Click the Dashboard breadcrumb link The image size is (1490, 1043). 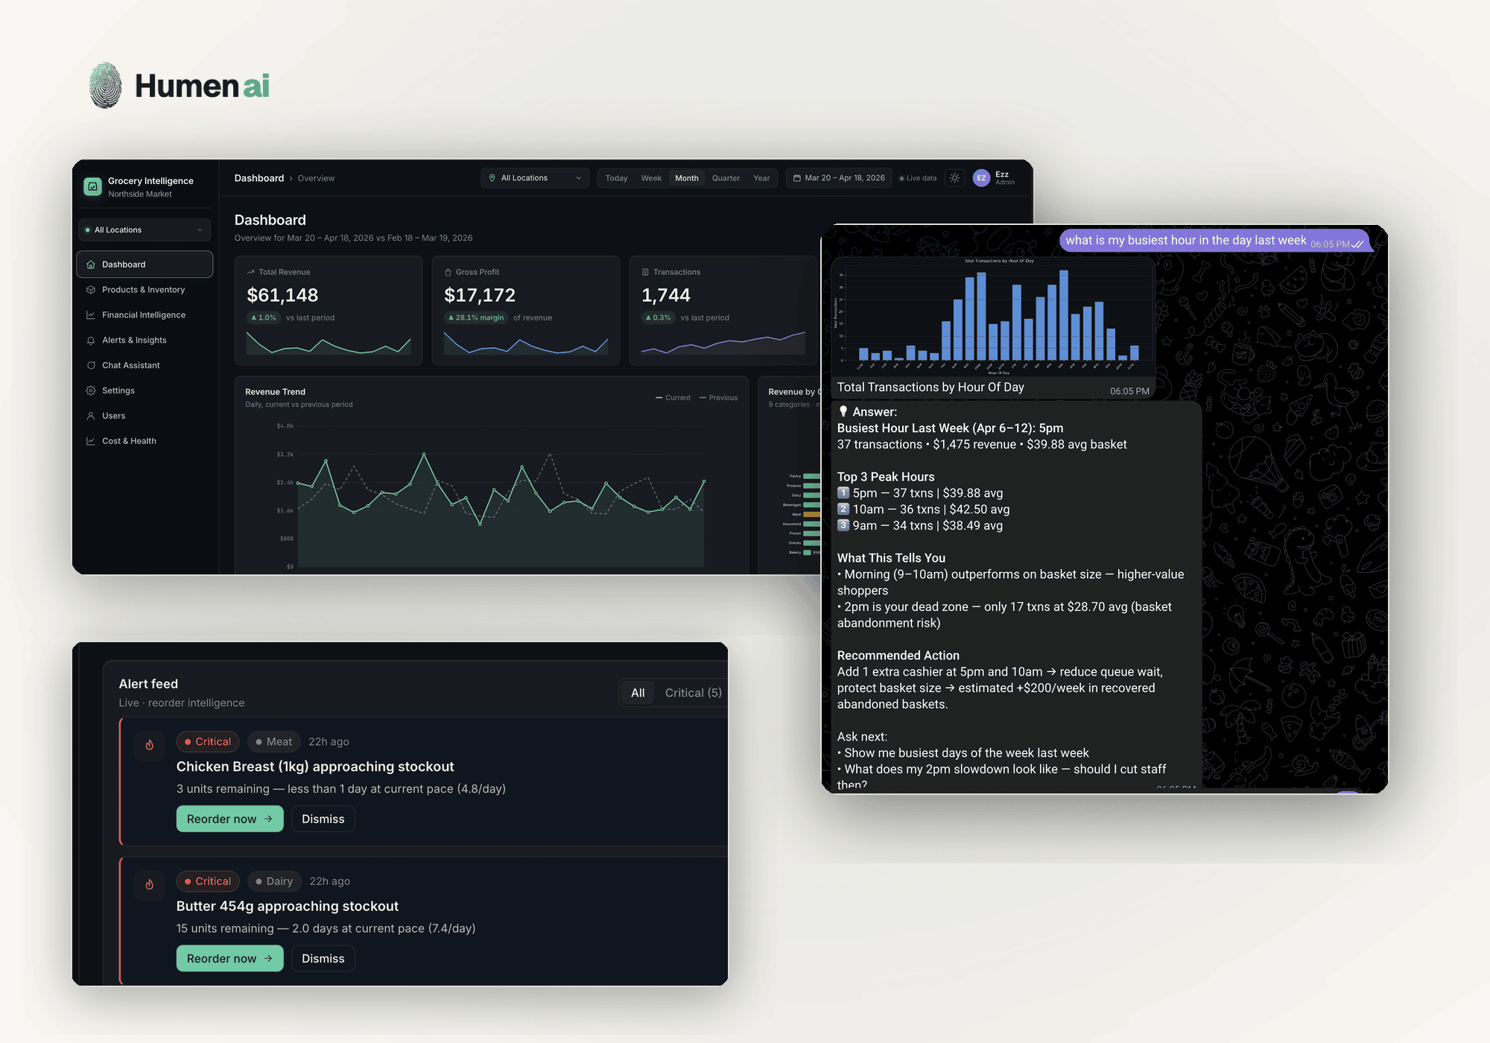(x=259, y=178)
